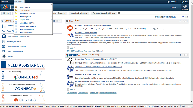Image resolution: width=193 pixels, height=108 pixels.
Task: Click the Home house icon
Action: tap(169, 2)
